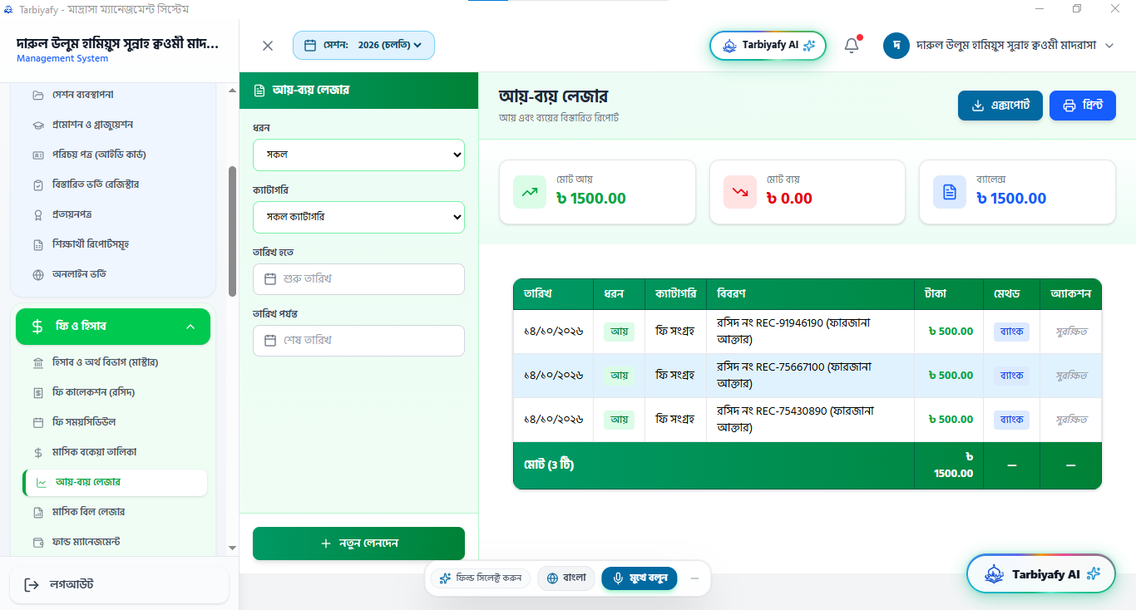Close the ledger filter panel with X
Image resolution: width=1136 pixels, height=610 pixels.
coord(268,46)
